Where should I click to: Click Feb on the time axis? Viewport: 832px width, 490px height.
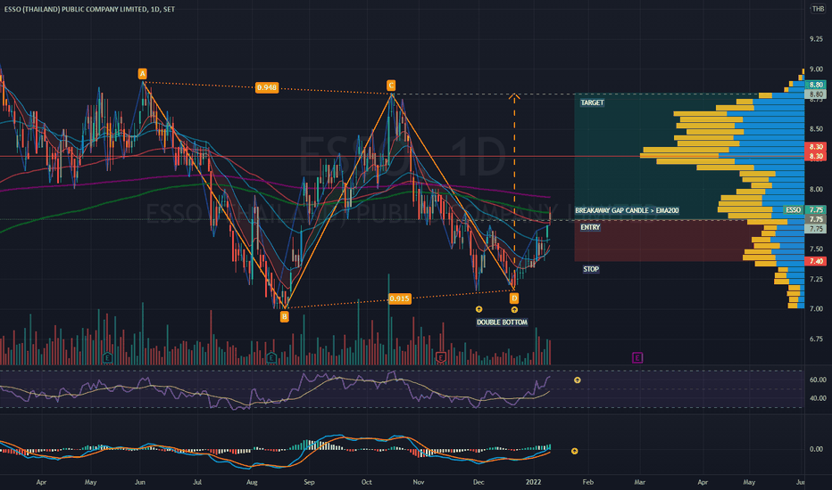pos(588,482)
